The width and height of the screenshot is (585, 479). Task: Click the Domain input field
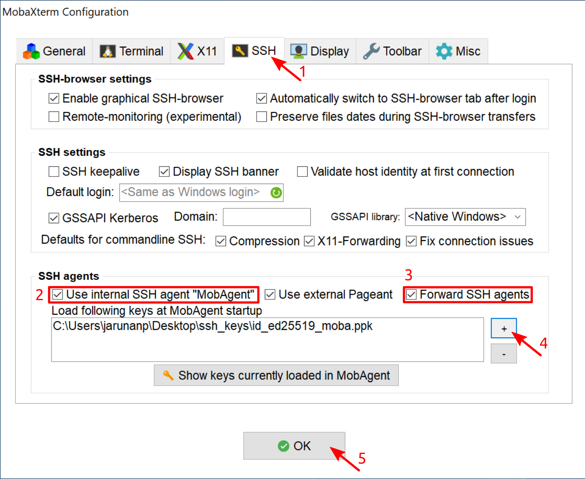coord(266,217)
